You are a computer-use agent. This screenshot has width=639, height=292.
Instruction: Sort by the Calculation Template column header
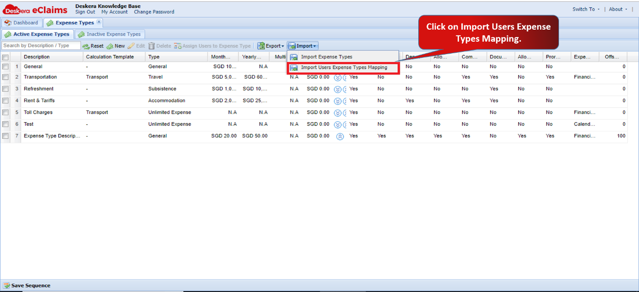(114, 57)
